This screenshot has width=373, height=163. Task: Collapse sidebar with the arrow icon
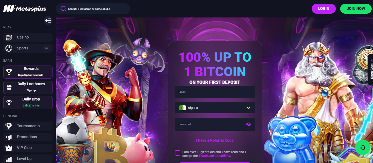tap(48, 20)
